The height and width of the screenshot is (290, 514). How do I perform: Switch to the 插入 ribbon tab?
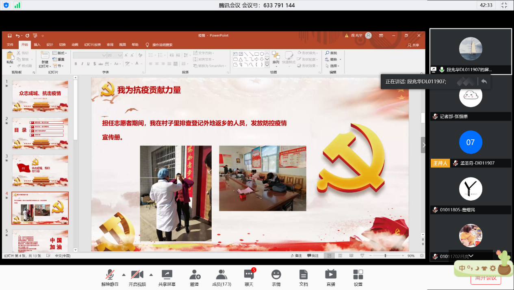click(37, 45)
